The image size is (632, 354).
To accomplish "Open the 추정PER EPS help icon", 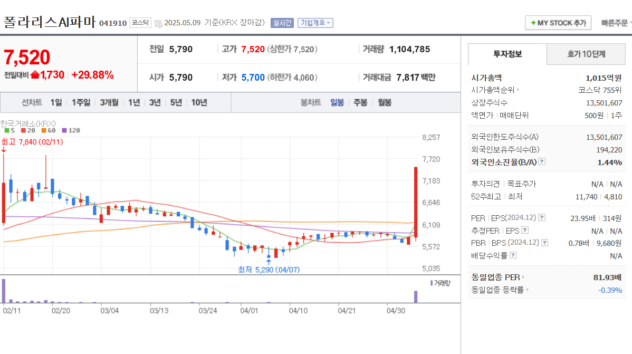I will tap(525, 231).
